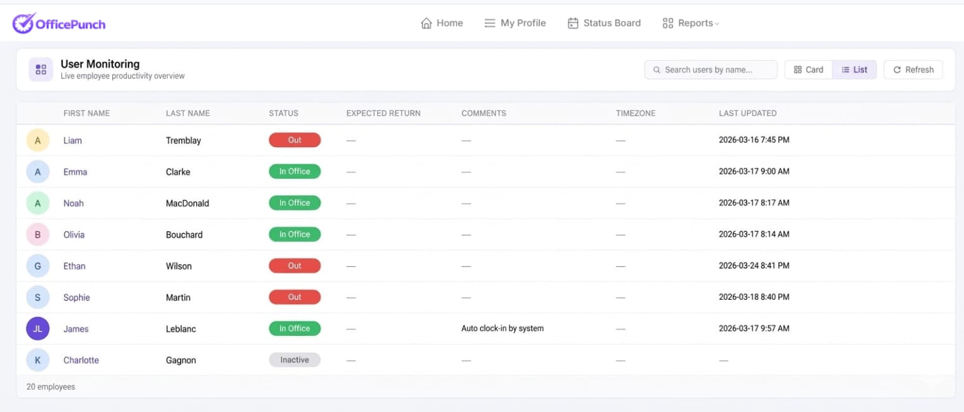964x412 pixels.
Task: Sort by the Status column header
Action: point(283,113)
